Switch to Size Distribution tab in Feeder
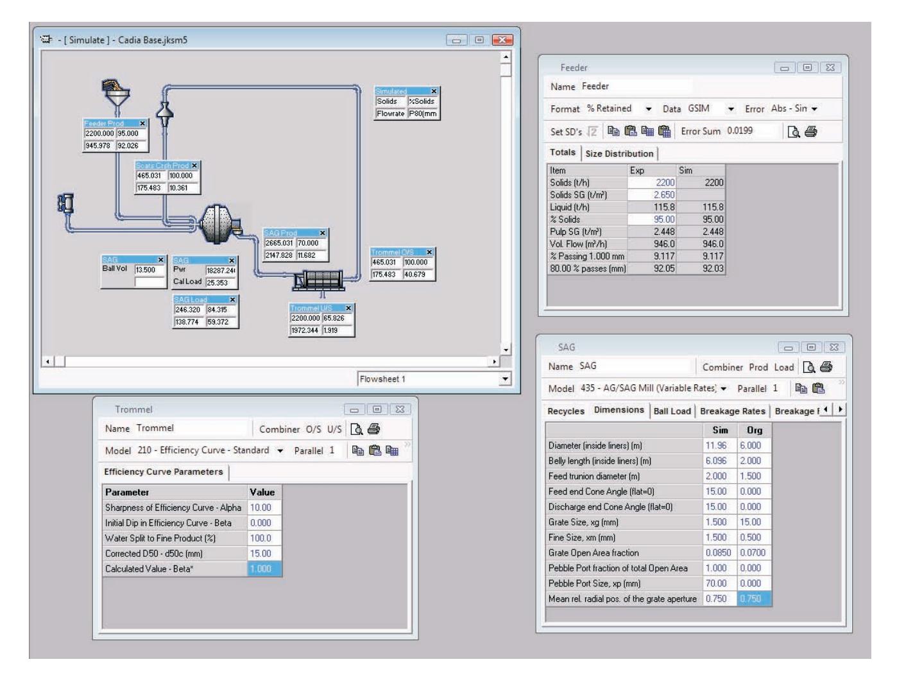The height and width of the screenshot is (682, 897). [x=619, y=153]
